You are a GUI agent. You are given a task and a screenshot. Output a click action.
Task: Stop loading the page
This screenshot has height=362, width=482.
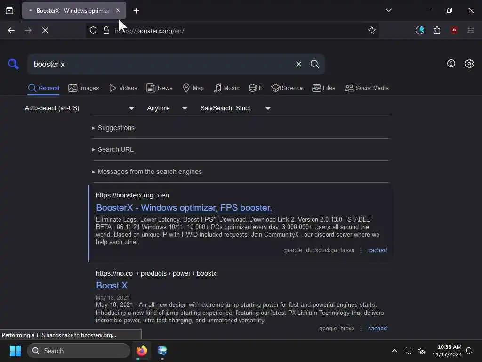coord(45,30)
